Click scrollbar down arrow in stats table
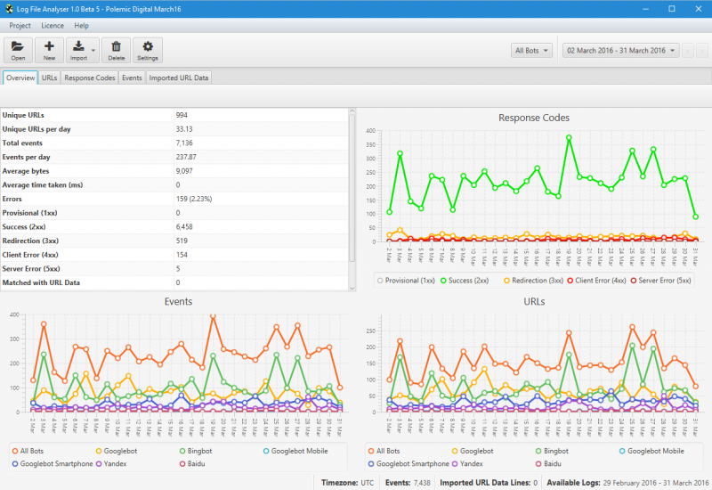Viewport: 712px width, 490px height. pos(352,288)
